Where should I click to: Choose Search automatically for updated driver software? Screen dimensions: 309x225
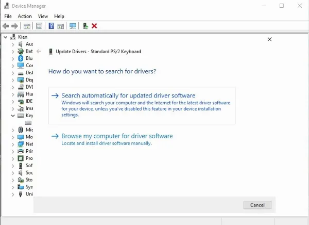(x=142, y=105)
